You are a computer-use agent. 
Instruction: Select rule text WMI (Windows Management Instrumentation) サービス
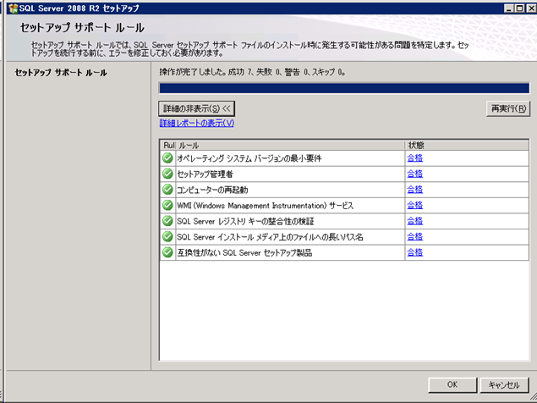tap(265, 206)
